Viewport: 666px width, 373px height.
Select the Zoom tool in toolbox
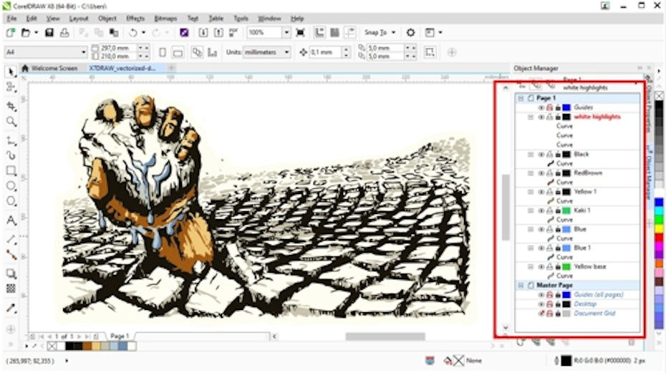pyautogui.click(x=11, y=122)
